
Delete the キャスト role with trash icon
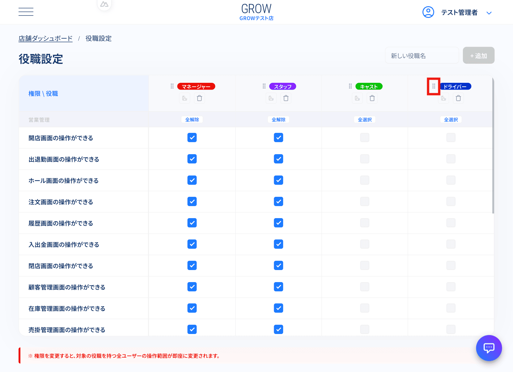[x=372, y=98]
